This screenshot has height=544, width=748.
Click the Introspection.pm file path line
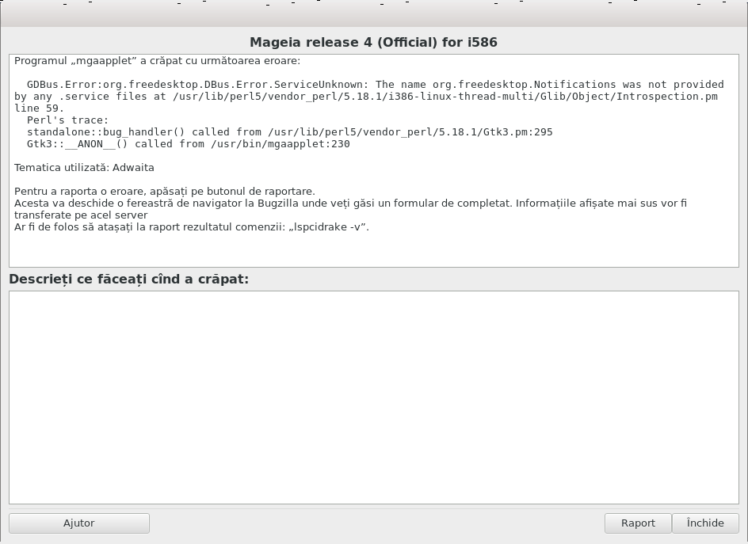[x=366, y=97]
